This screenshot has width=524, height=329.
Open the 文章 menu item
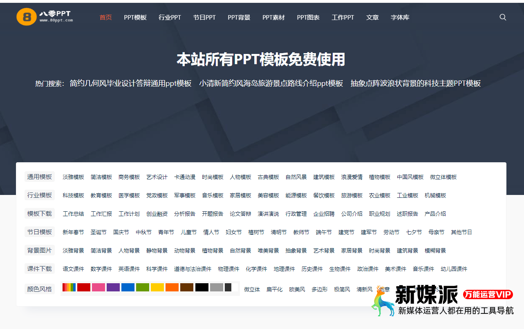pos(372,18)
